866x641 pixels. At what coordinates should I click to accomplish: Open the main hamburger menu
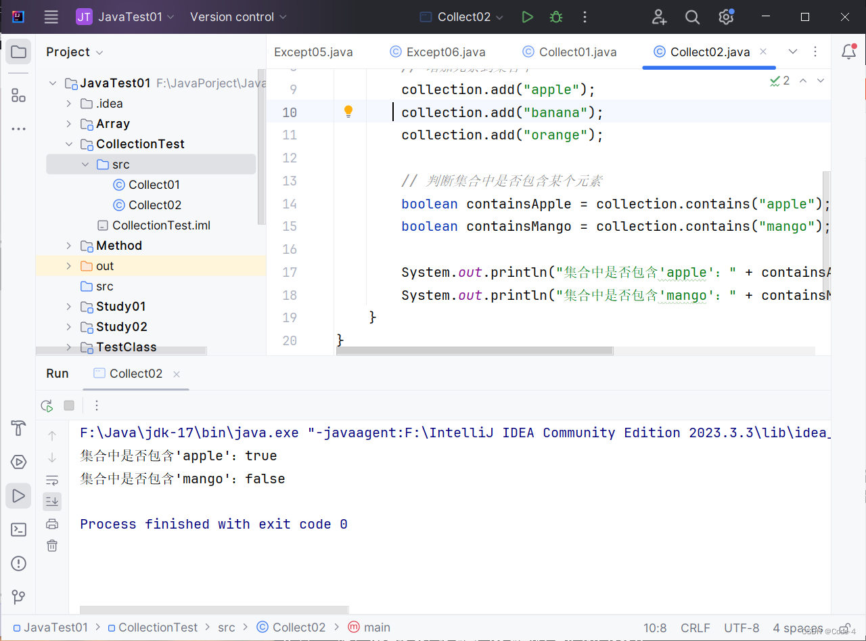point(51,17)
